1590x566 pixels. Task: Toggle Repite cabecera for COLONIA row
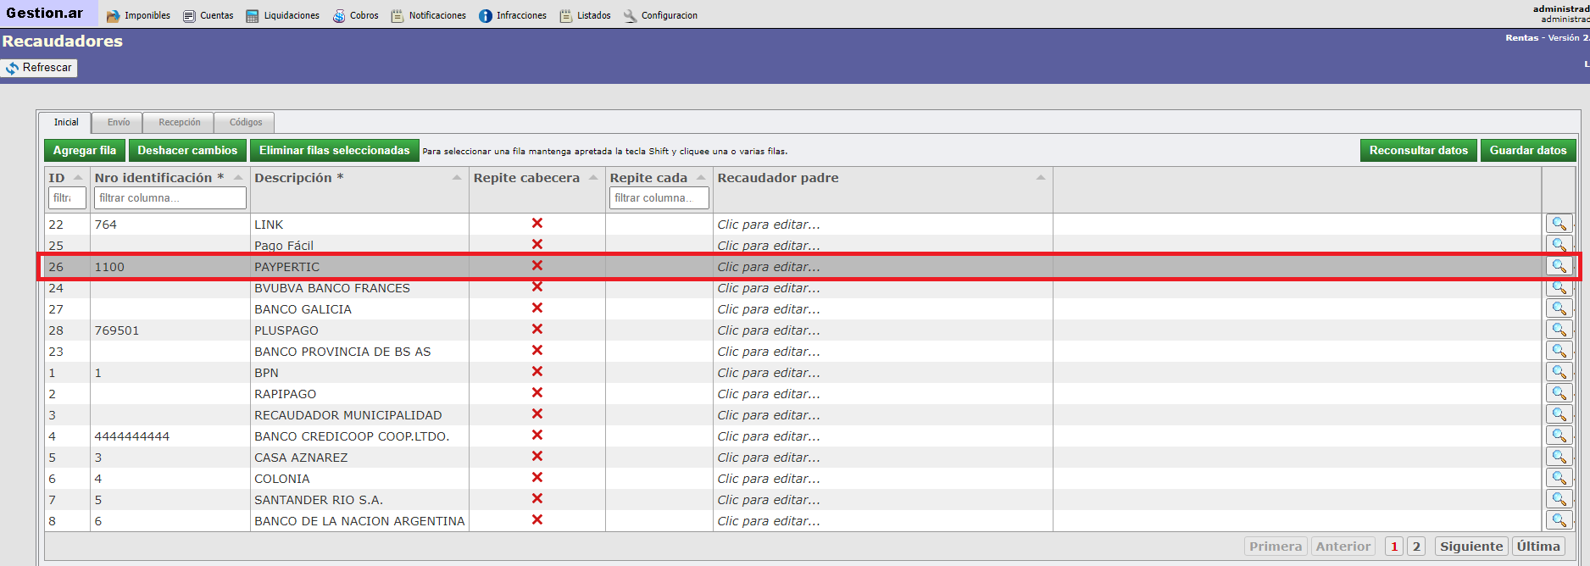coord(536,478)
